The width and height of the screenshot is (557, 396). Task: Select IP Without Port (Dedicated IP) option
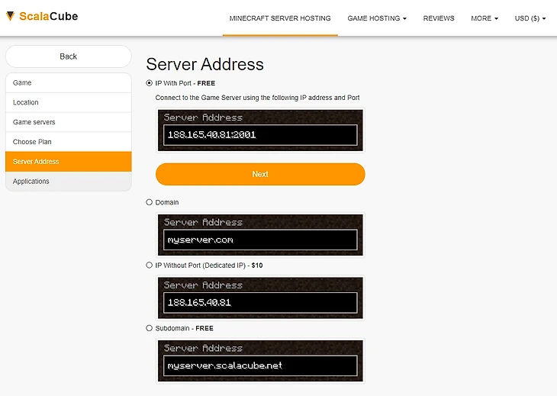tap(149, 265)
